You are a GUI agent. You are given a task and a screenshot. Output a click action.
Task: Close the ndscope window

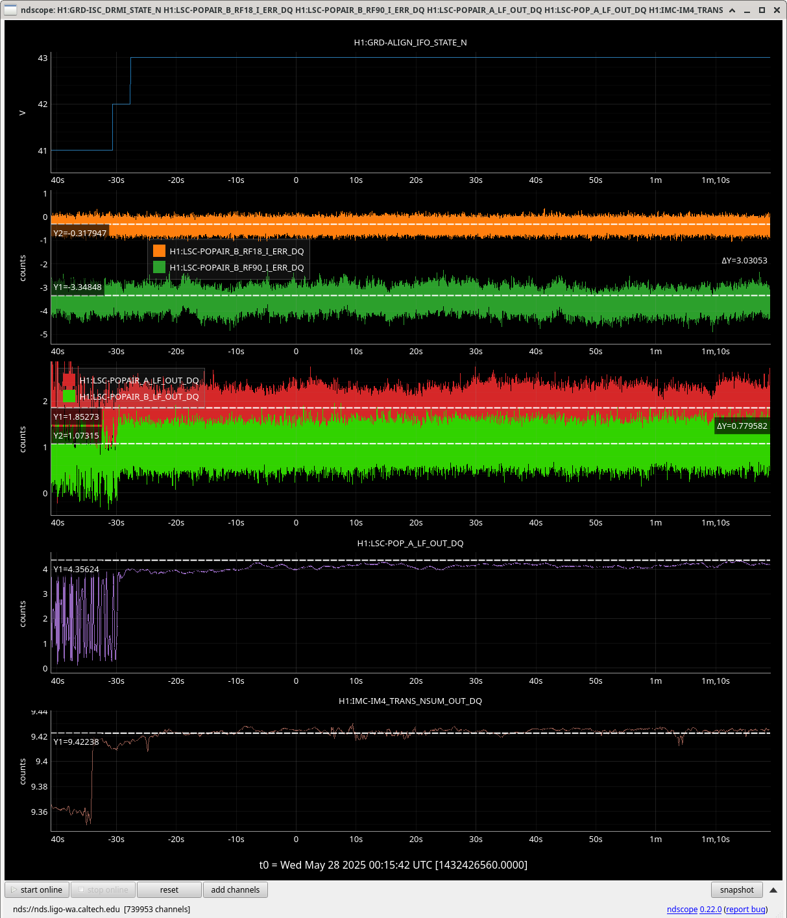777,10
